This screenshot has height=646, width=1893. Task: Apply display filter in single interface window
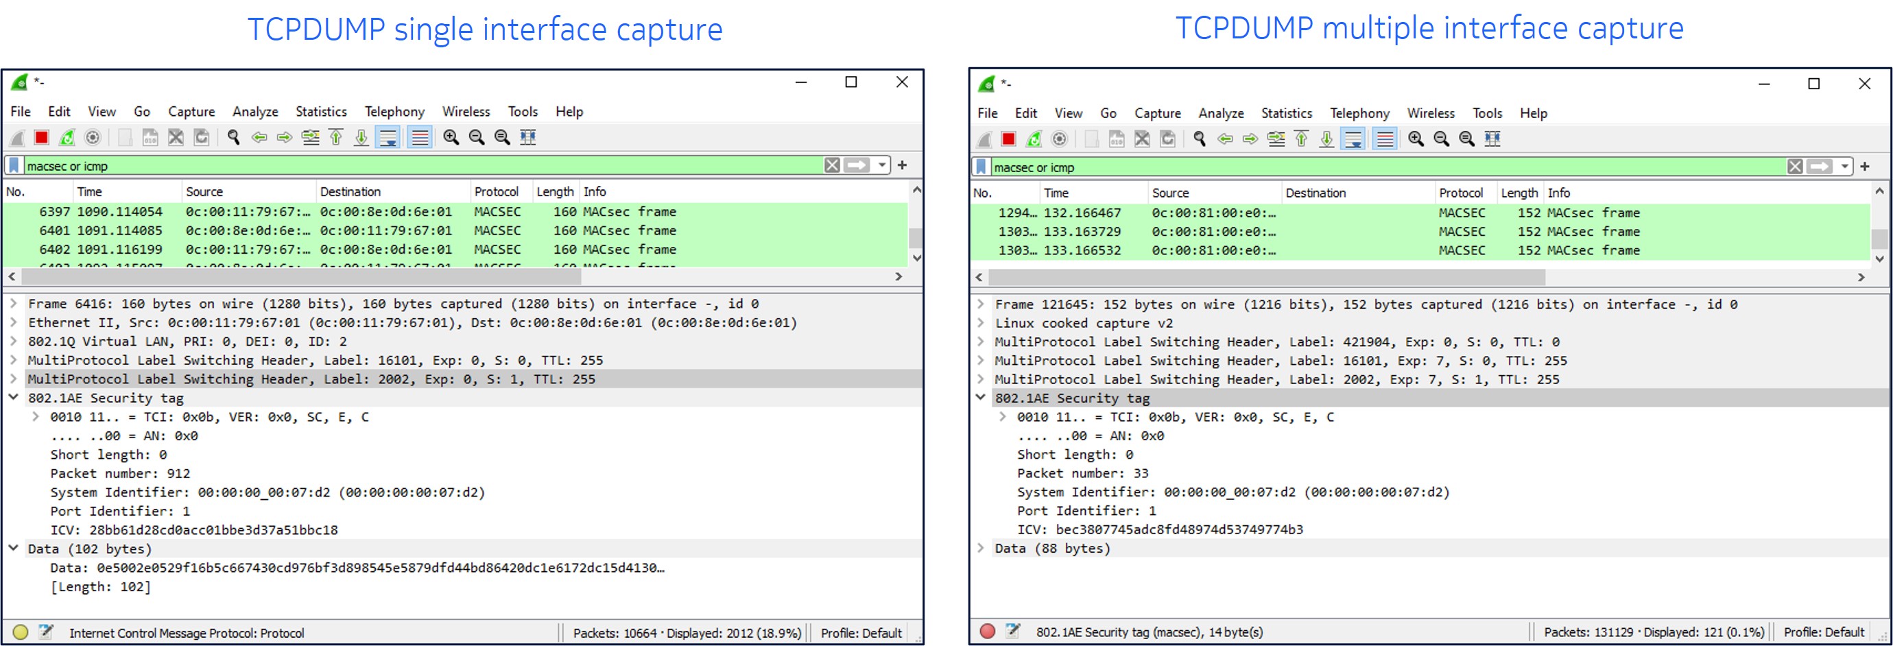(857, 165)
